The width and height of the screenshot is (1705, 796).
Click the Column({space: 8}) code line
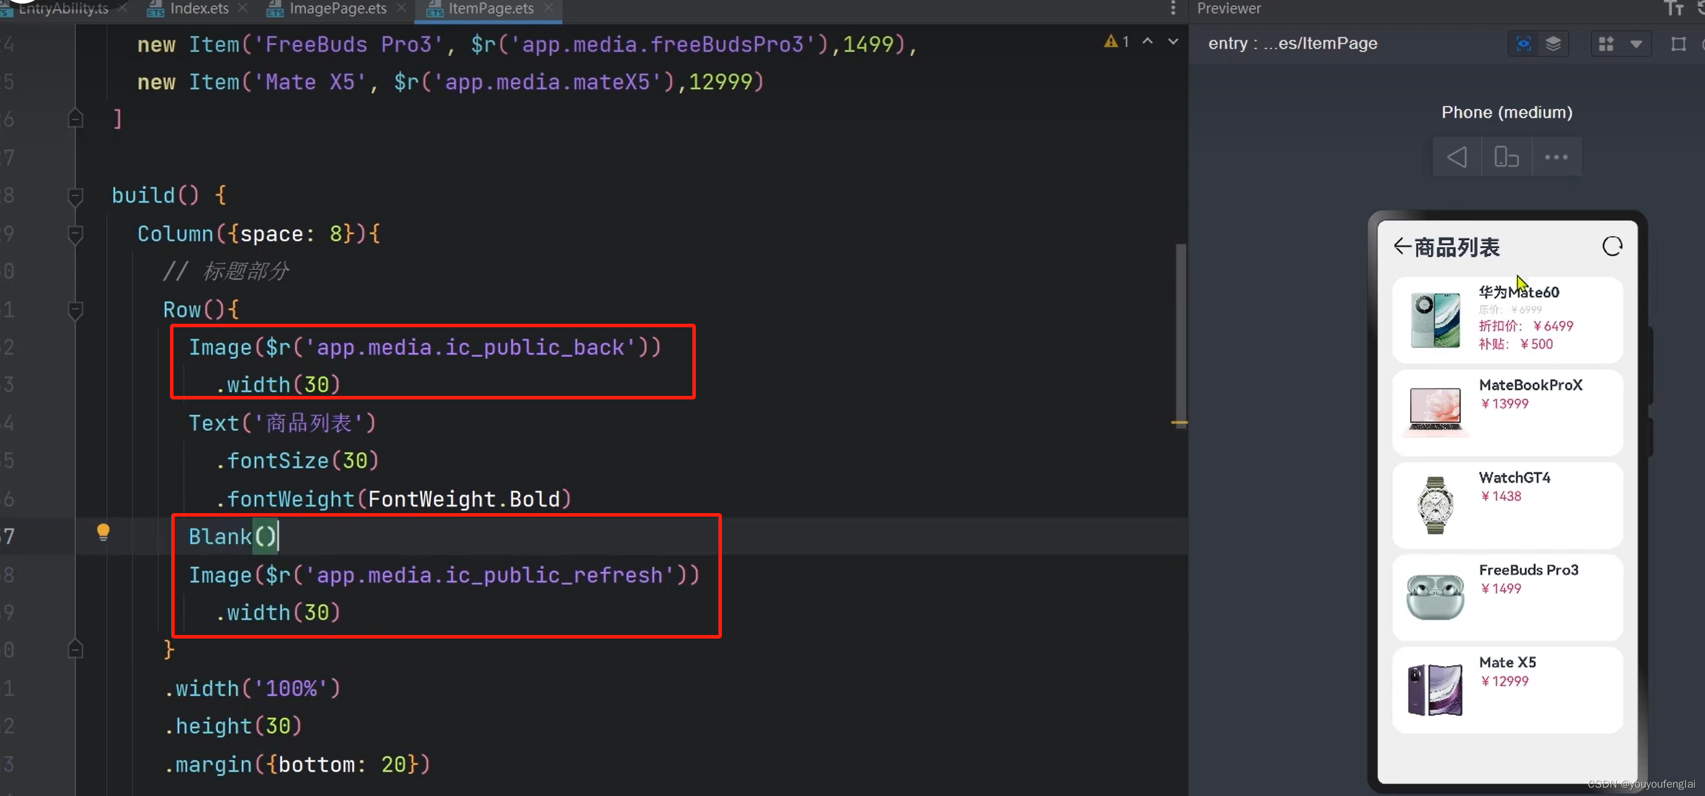click(259, 234)
